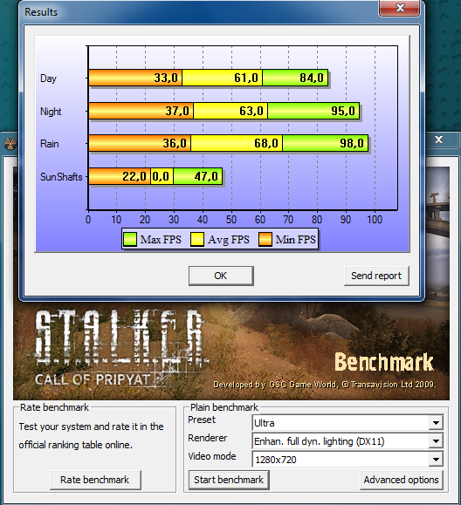Click the SunShafts Min FPS 22,0 bar
Screen dimensions: 461x505
point(120,176)
